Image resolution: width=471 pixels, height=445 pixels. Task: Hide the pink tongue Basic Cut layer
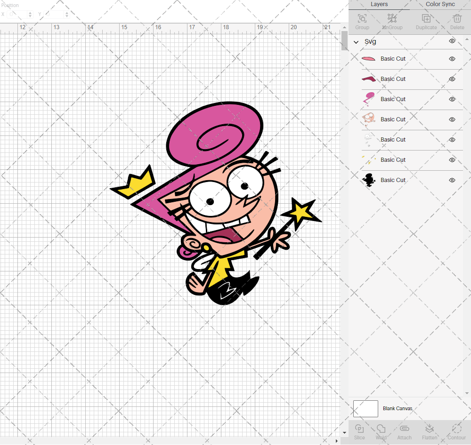(x=452, y=59)
